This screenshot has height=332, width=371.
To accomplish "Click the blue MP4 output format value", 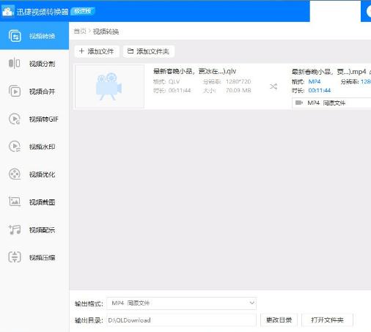I will [x=315, y=81].
